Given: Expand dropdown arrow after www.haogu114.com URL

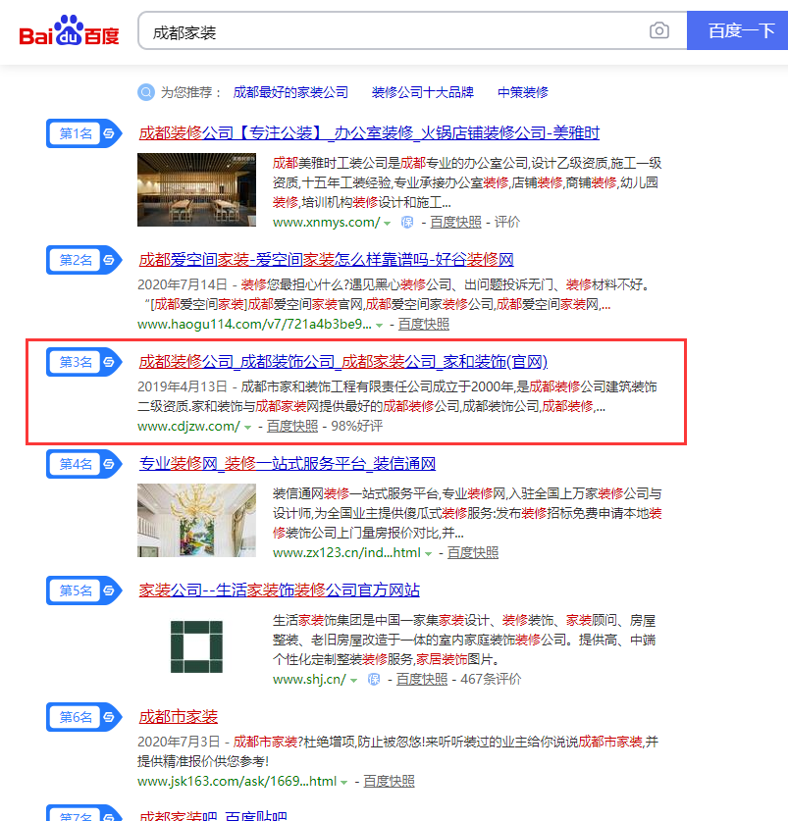Looking at the screenshot, I should point(381,325).
